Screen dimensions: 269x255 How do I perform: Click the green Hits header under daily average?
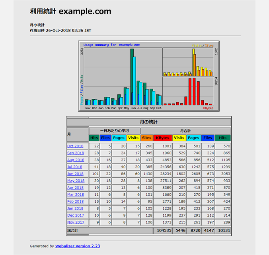(94, 138)
